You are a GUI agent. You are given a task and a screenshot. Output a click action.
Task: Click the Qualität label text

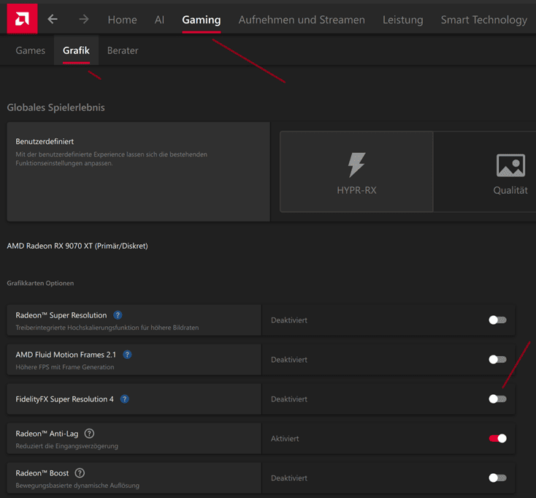pos(510,190)
